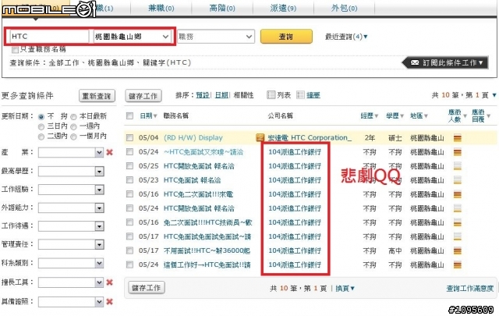Select the 一週內 radio option
The image size is (499, 316).
(73, 126)
